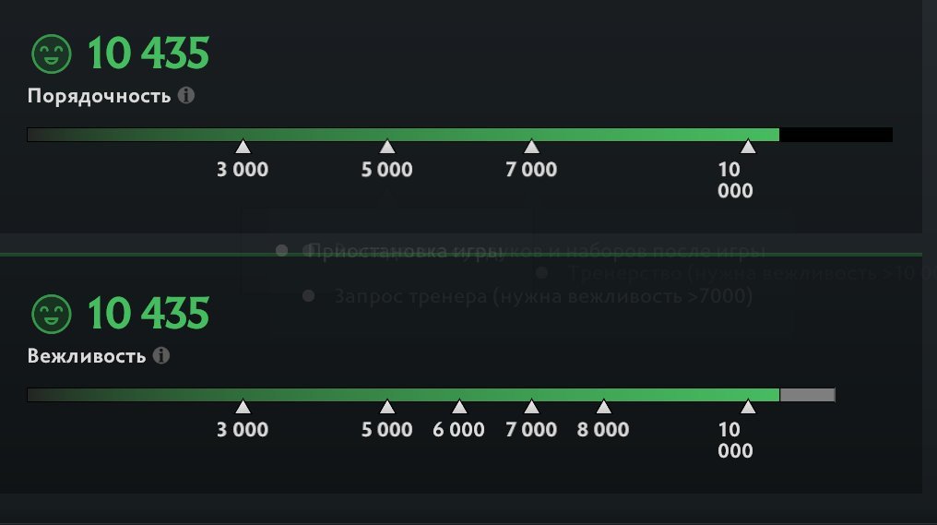Click the smiley icon next to Порядочность score

[52, 54]
